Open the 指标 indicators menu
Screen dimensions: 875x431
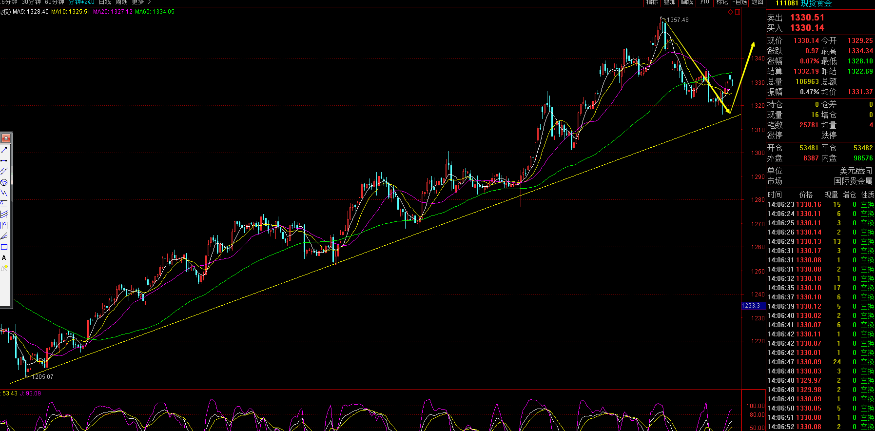pos(652,2)
